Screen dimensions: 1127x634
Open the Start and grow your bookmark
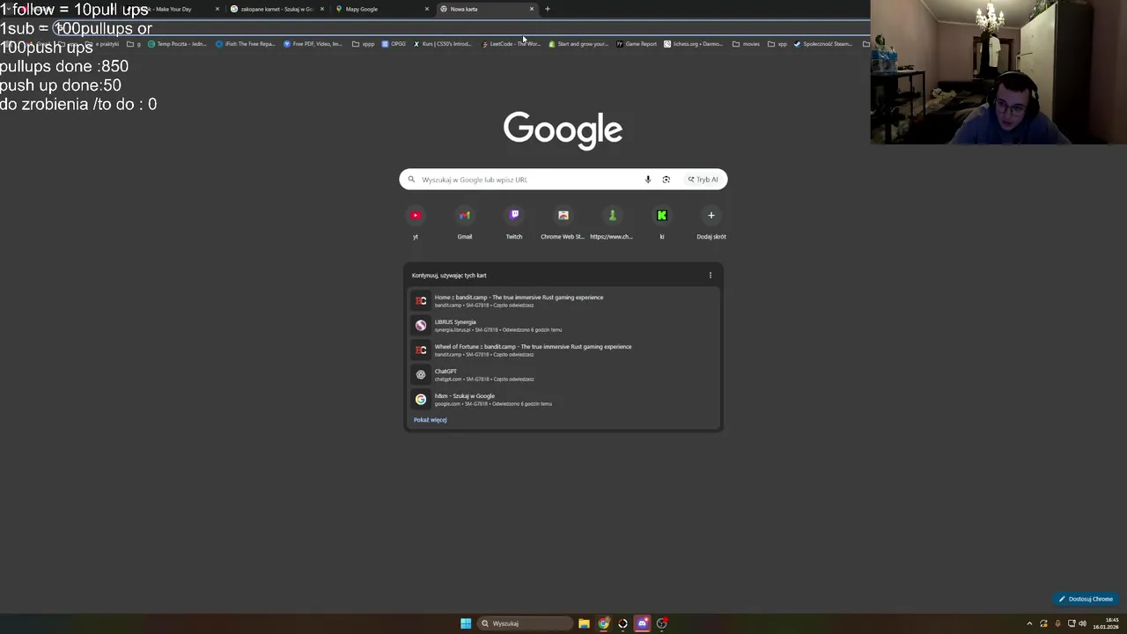578,44
